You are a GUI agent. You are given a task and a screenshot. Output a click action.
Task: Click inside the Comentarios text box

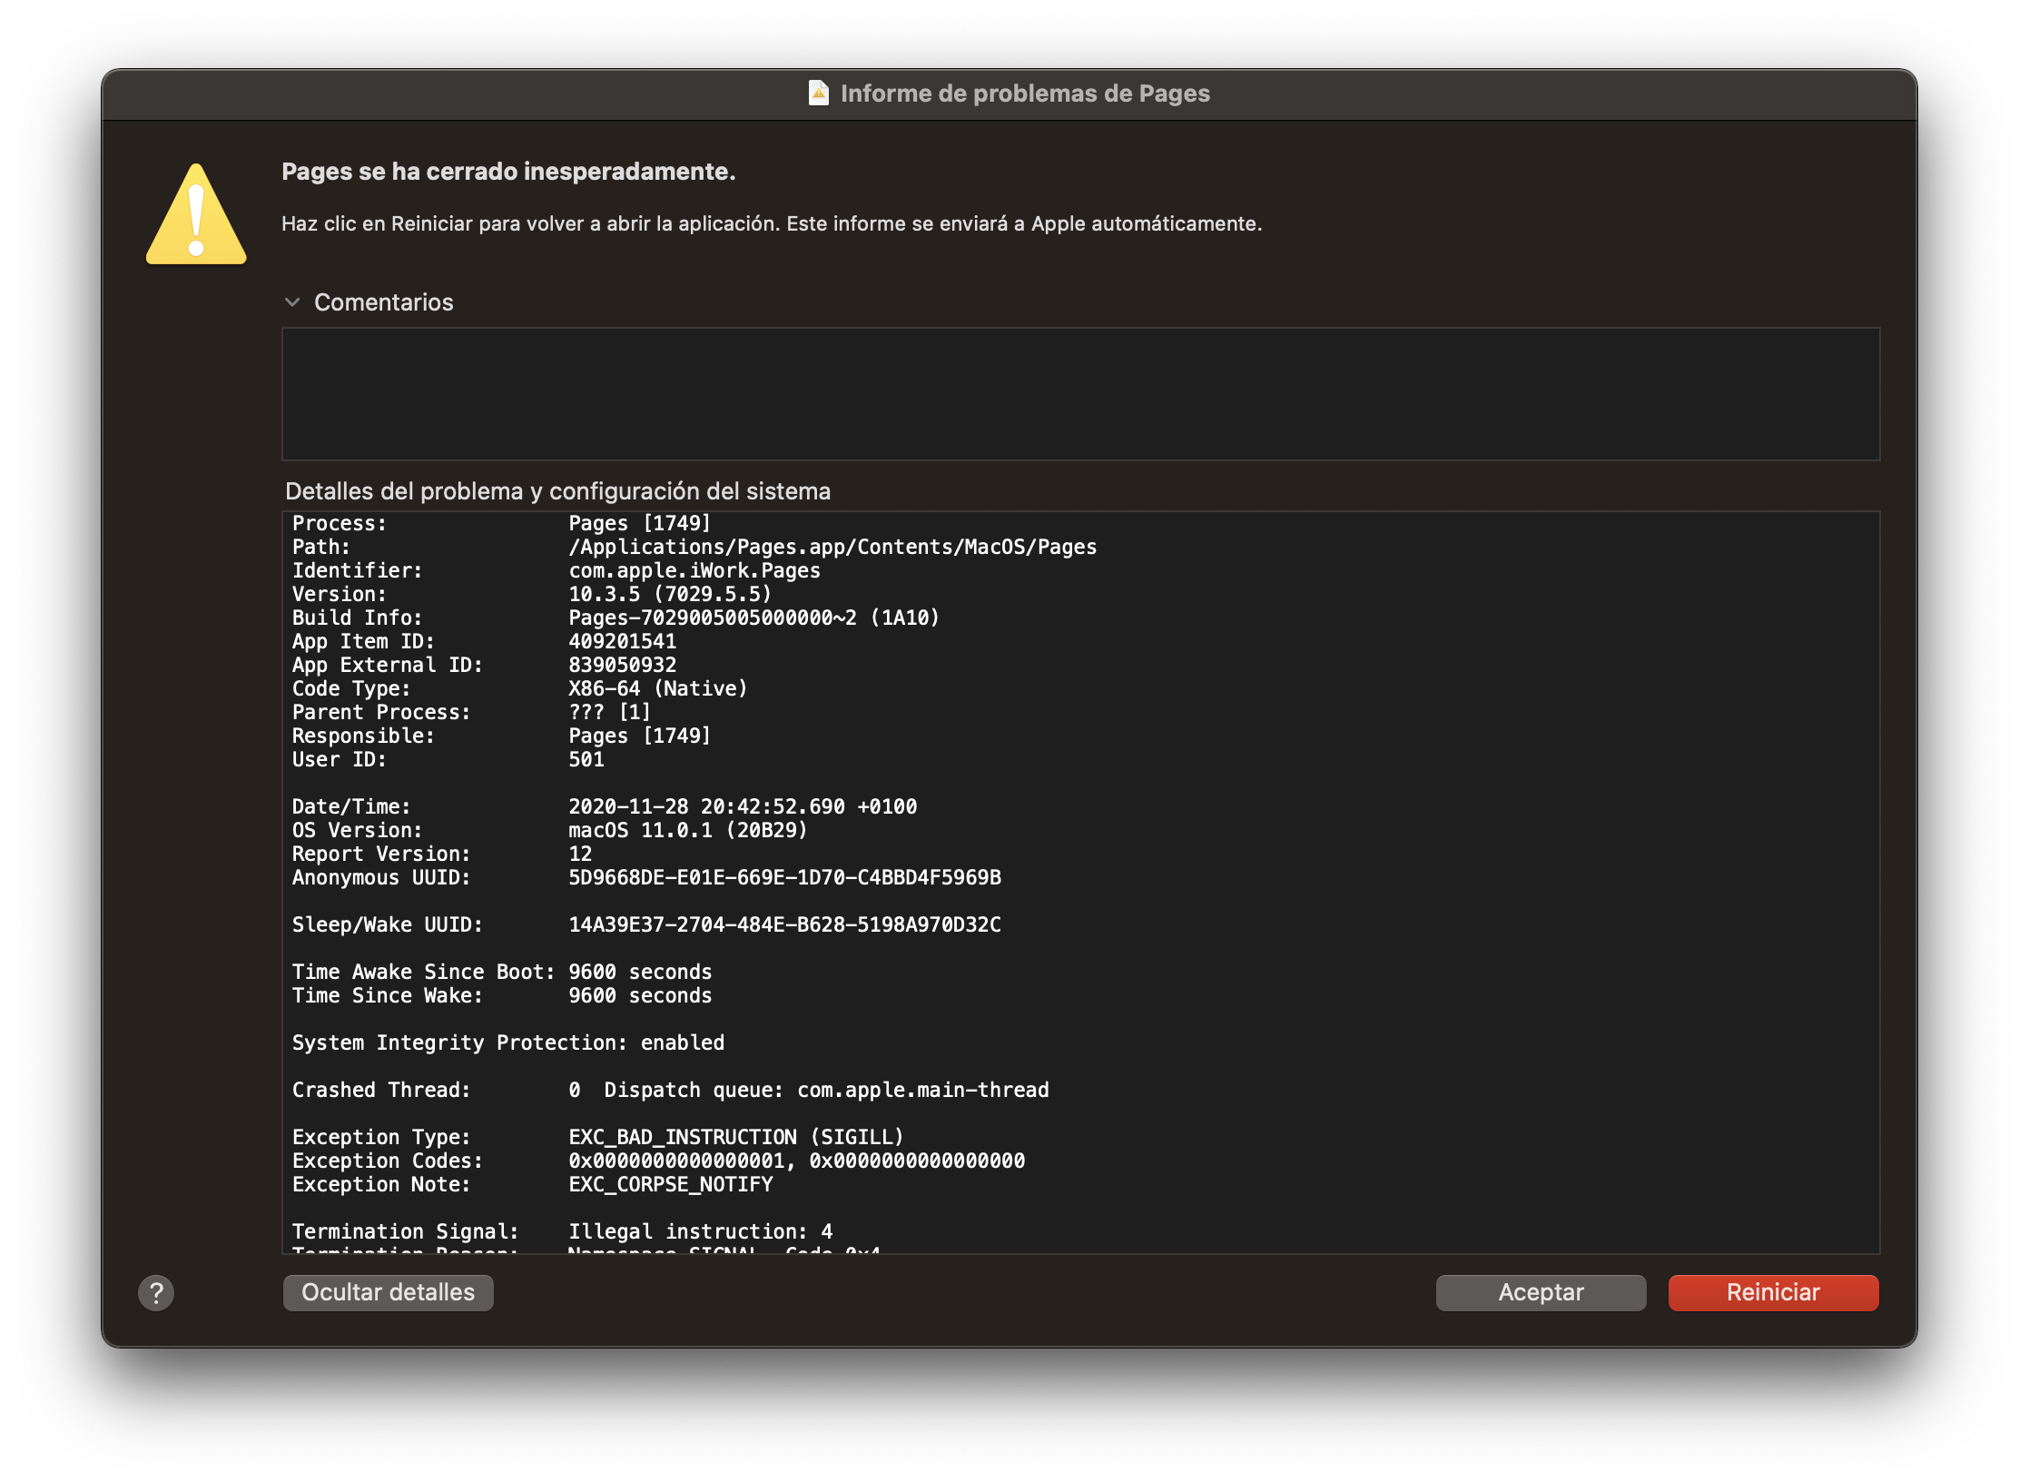point(1080,394)
